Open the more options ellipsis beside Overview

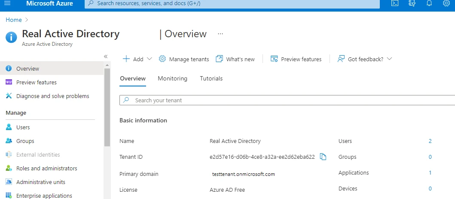[x=220, y=34]
